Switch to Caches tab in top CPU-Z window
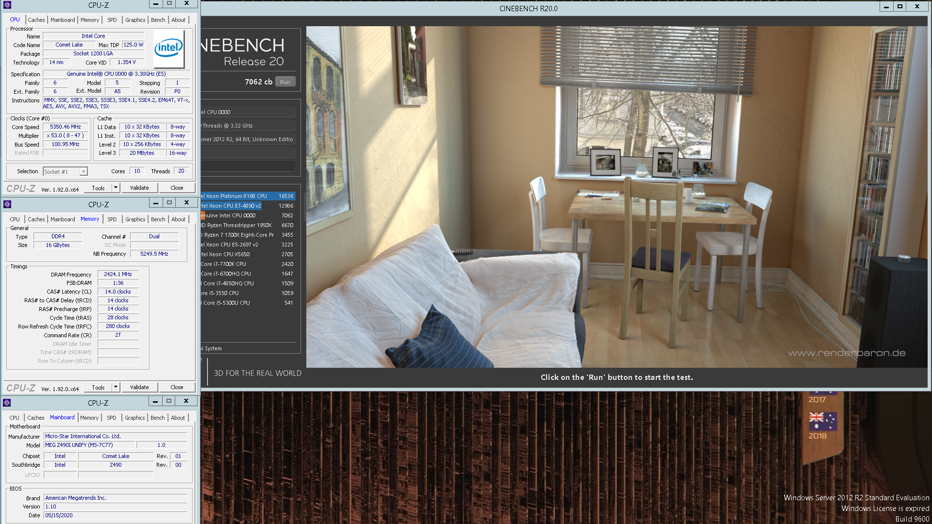This screenshot has width=932, height=524. 36,20
